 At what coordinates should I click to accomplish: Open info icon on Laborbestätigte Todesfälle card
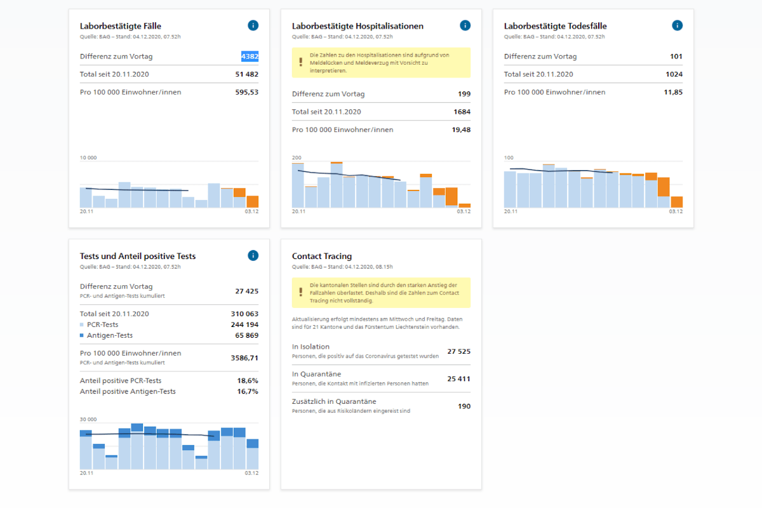point(677,25)
